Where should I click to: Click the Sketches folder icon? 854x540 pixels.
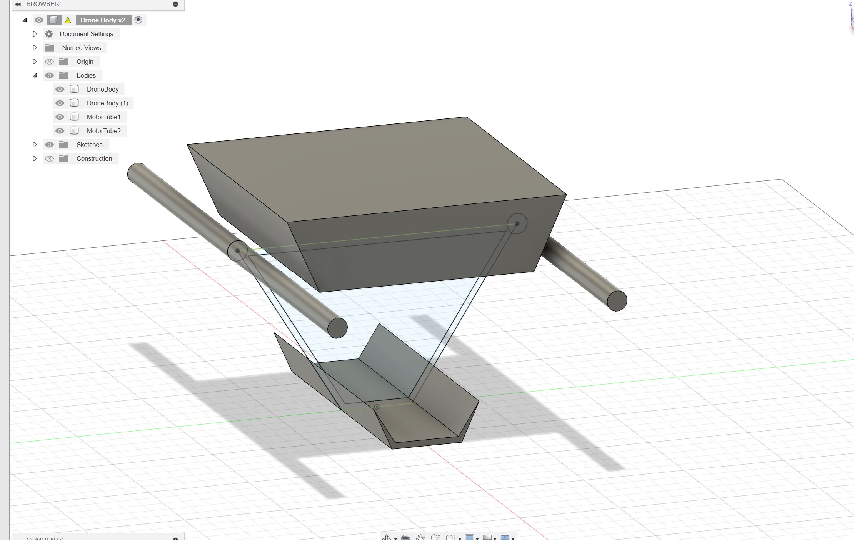pos(64,145)
